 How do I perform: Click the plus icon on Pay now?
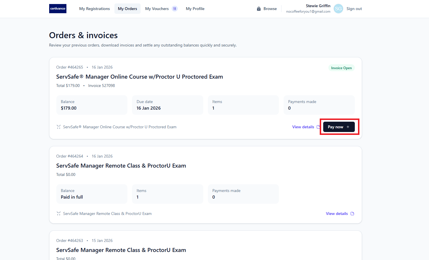(x=348, y=127)
